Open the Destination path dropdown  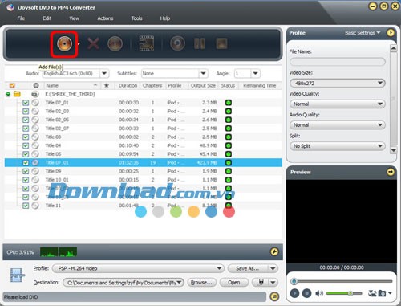click(124, 282)
